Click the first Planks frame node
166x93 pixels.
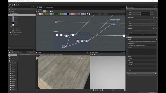pos(57,35)
